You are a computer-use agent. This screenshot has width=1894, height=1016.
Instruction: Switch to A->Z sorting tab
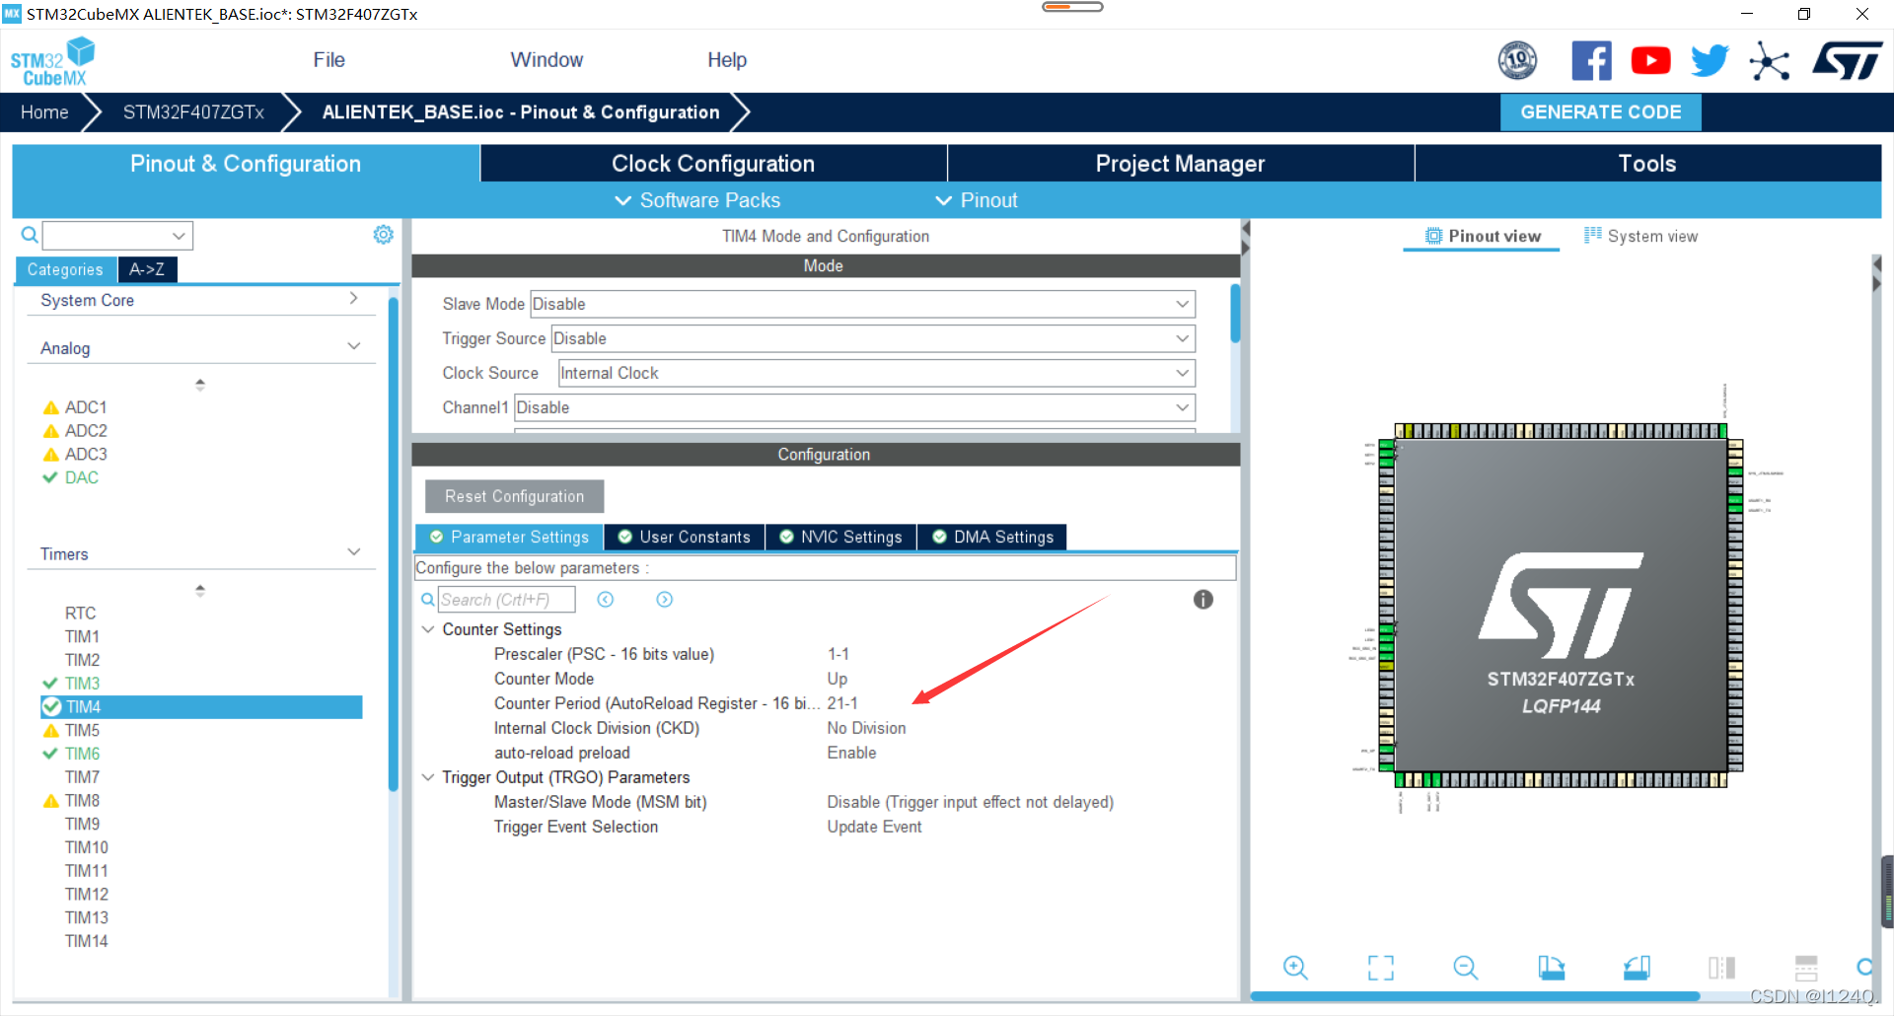(147, 269)
